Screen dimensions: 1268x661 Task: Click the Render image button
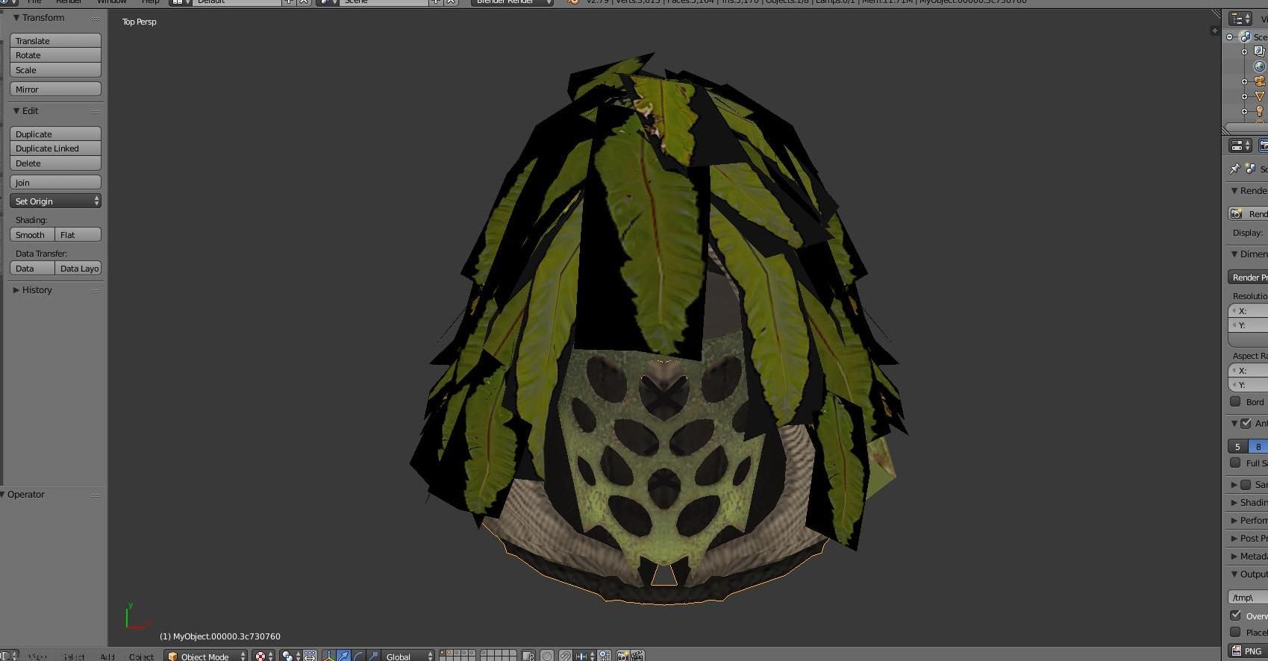coord(1248,213)
